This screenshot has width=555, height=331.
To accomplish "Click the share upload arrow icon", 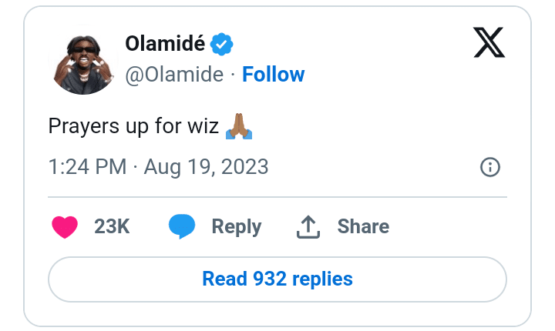I will [x=308, y=227].
